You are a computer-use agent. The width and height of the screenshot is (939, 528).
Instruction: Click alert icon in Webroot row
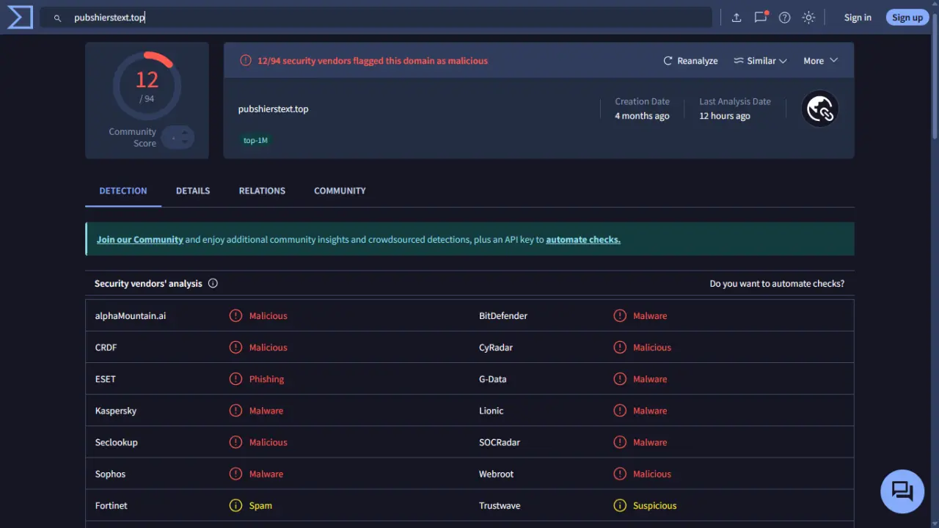[x=620, y=473]
